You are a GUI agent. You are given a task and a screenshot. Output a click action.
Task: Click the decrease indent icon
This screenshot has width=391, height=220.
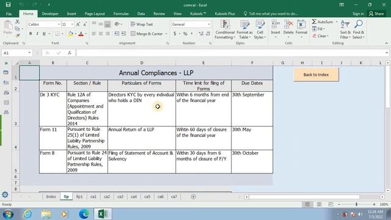tap(117, 34)
